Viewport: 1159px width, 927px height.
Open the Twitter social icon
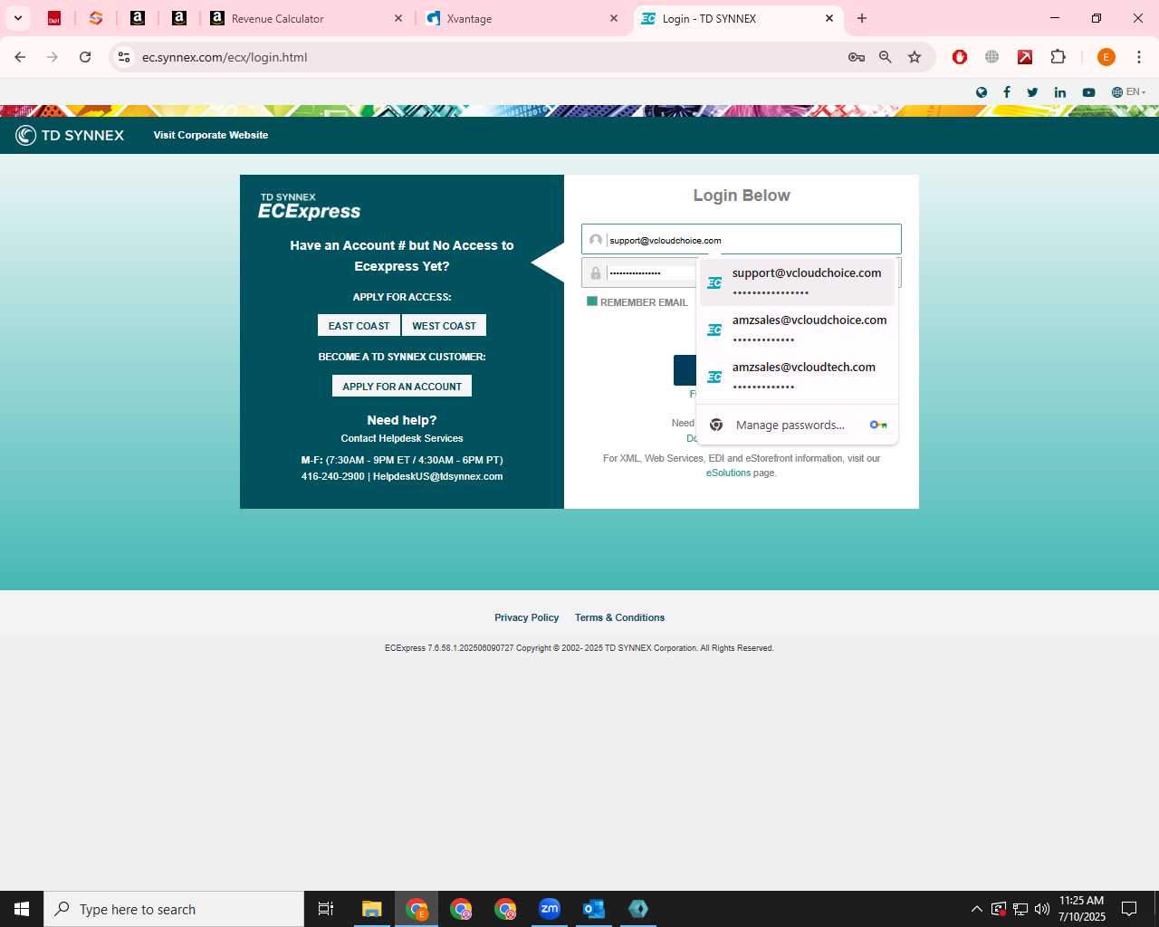(x=1032, y=92)
